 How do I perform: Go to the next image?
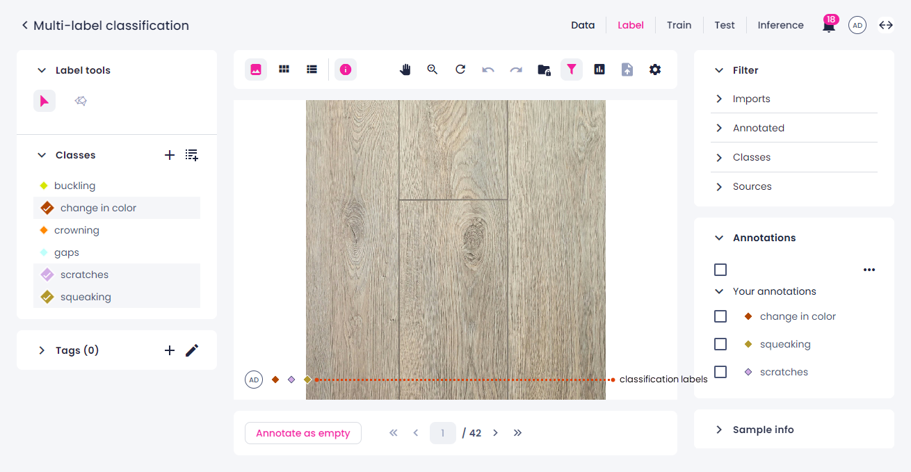(x=495, y=433)
